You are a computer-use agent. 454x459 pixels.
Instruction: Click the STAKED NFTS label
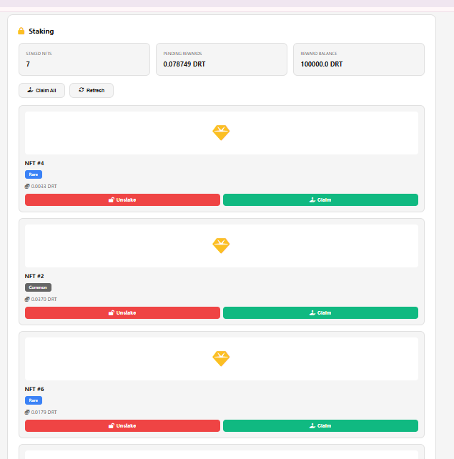pos(39,54)
